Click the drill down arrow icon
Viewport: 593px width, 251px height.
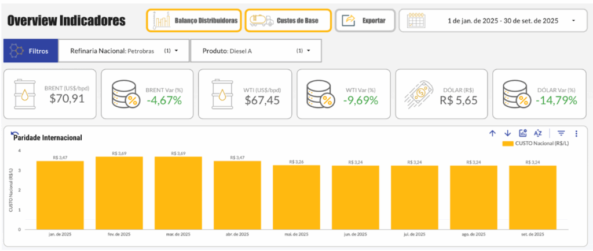(507, 133)
